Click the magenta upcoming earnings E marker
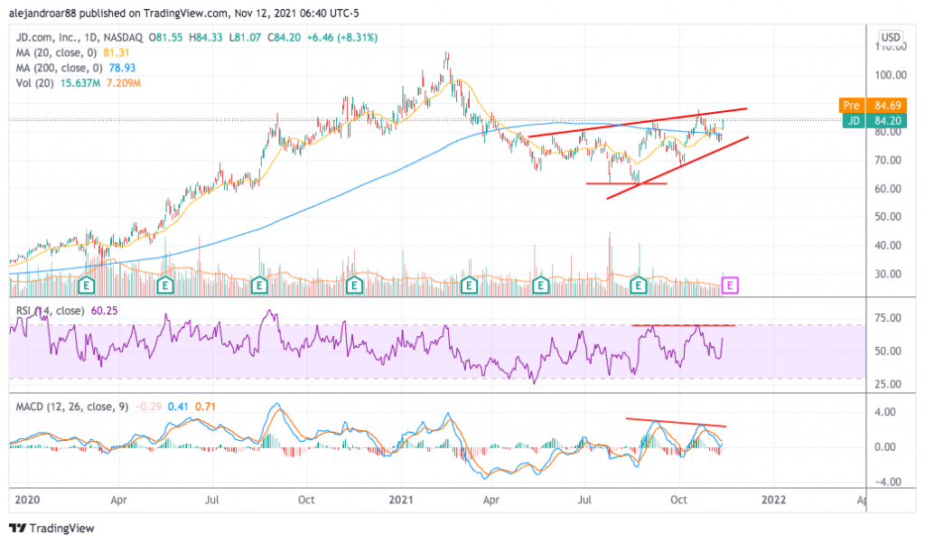The height and width of the screenshot is (544, 925). tap(730, 286)
